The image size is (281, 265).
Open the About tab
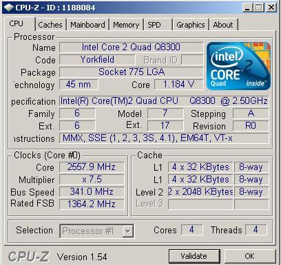[x=223, y=25]
